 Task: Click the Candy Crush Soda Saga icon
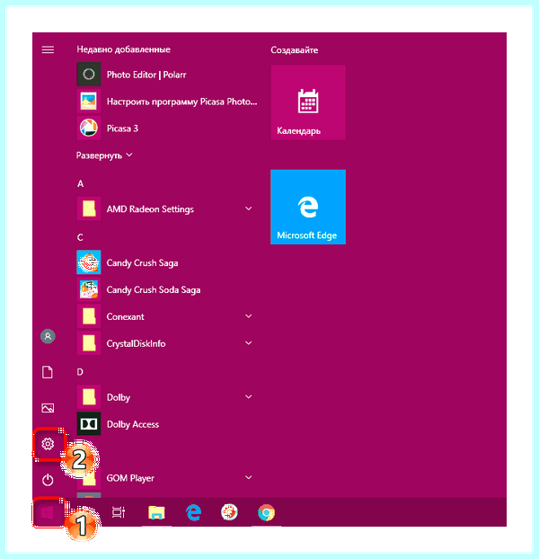click(89, 289)
